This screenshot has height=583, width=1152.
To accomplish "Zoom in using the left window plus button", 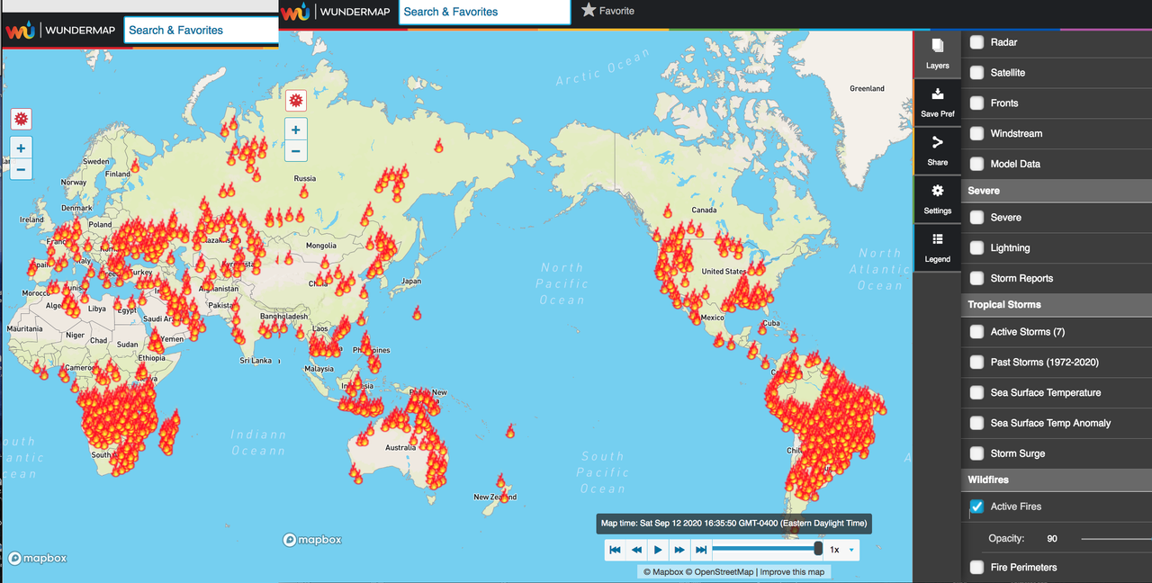I will 21,148.
